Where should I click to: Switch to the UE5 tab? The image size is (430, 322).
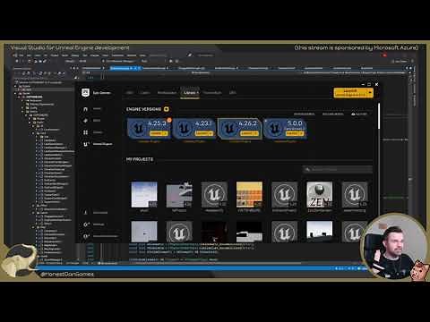[x=233, y=93]
